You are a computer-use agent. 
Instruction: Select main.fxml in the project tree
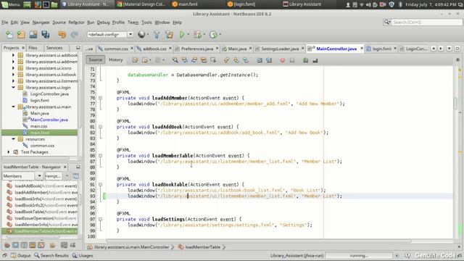click(x=40, y=133)
